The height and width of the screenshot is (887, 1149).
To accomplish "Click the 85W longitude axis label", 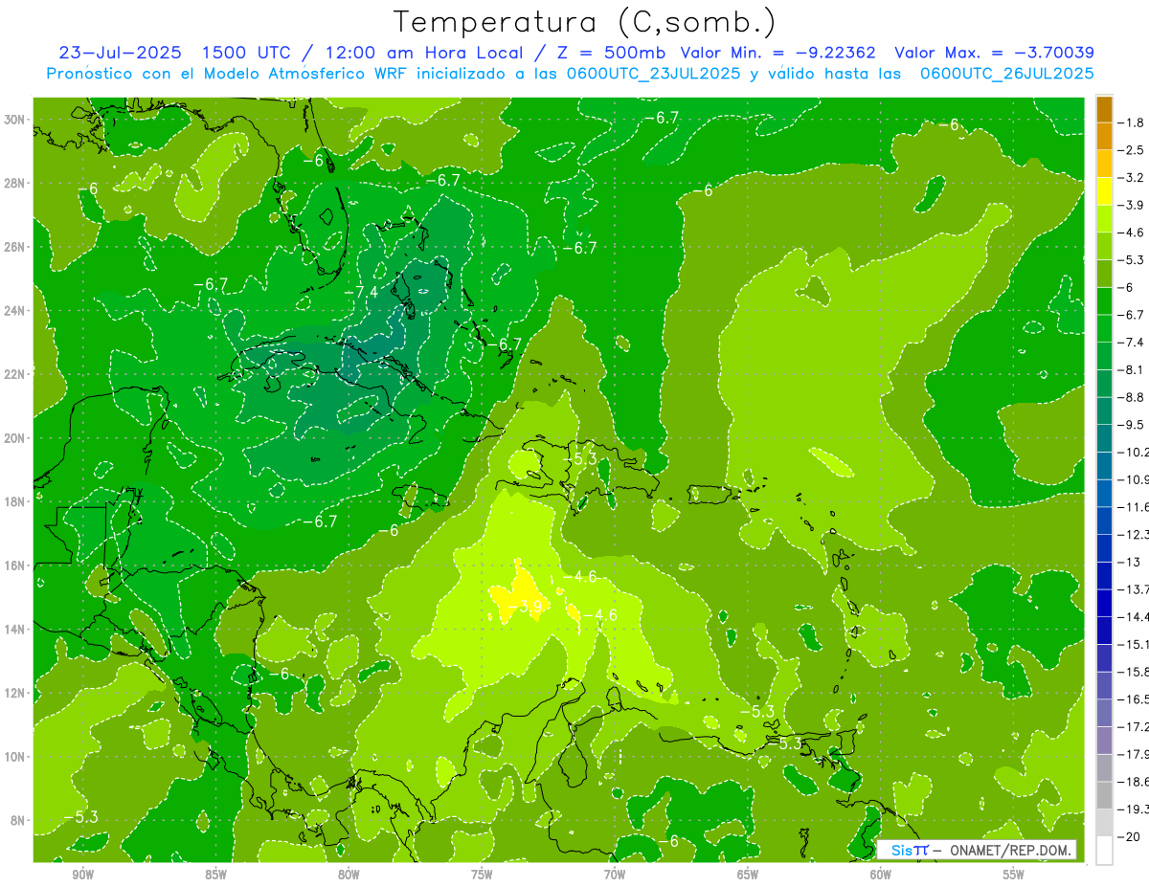I will tap(215, 876).
